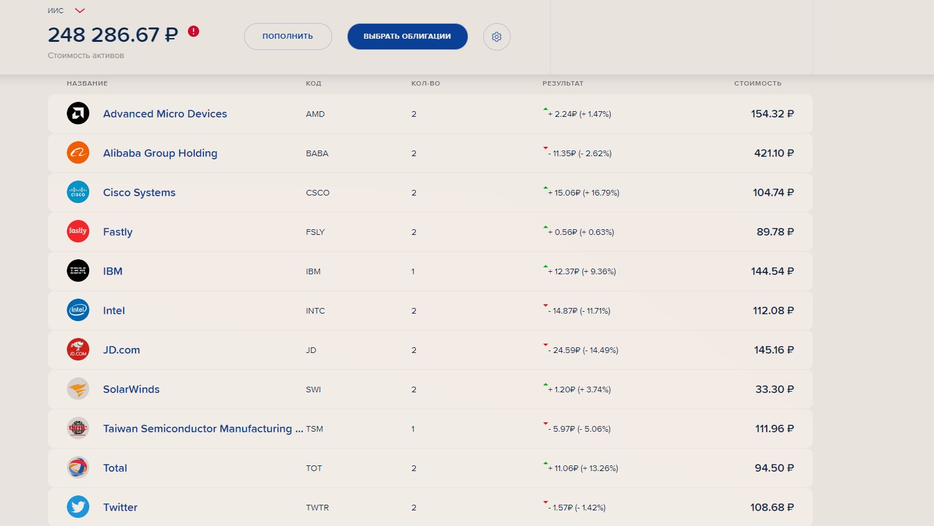The height and width of the screenshot is (526, 934).
Task: Click the SolarWinds logo icon
Action: pyautogui.click(x=78, y=389)
